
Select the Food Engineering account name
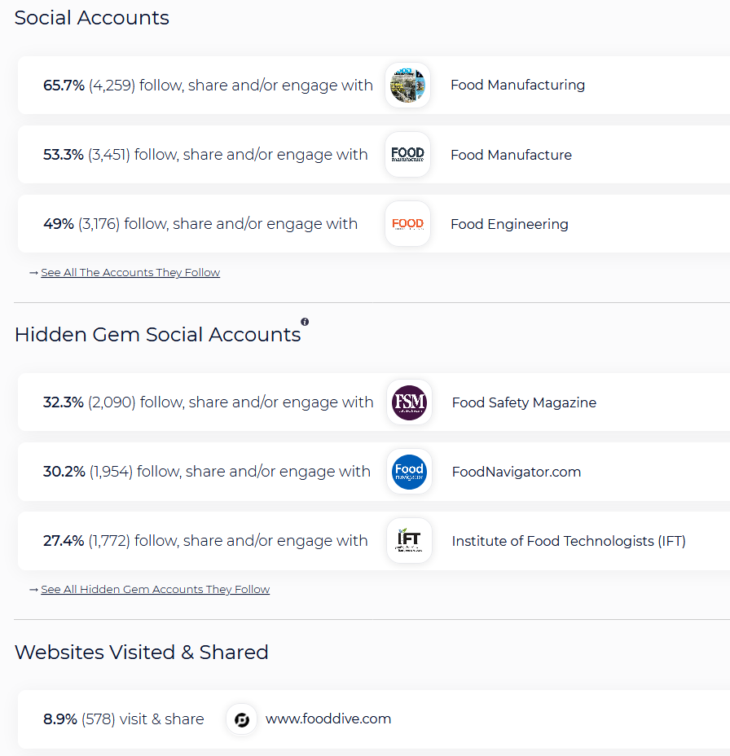click(x=509, y=224)
